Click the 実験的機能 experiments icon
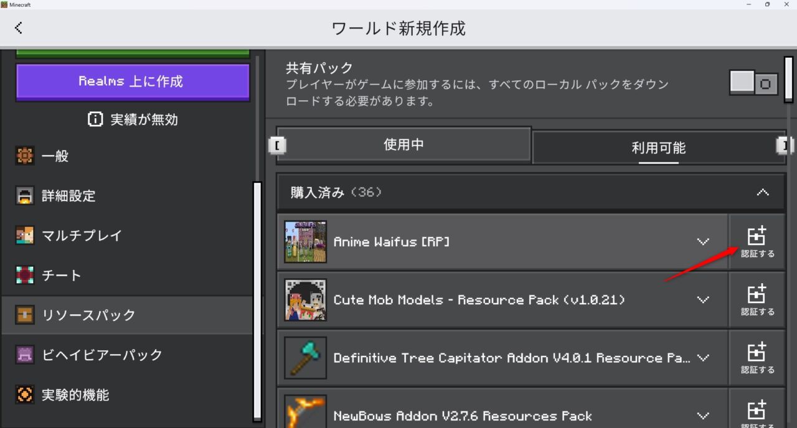Screen dimensions: 797x428 tap(25, 395)
